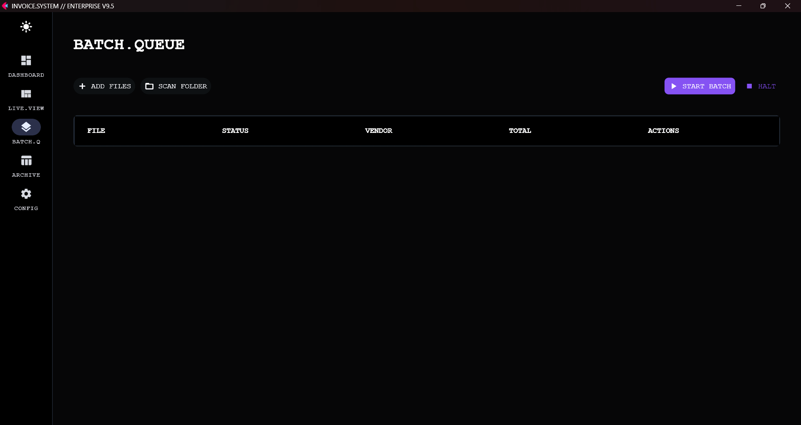Open Config with the gear icon
The width and height of the screenshot is (801, 425).
[x=26, y=194]
